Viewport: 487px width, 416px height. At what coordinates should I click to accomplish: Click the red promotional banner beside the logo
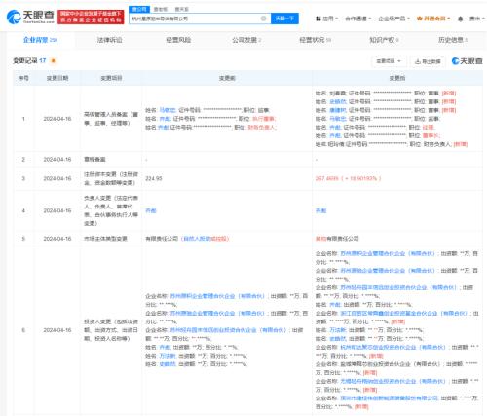click(x=91, y=17)
